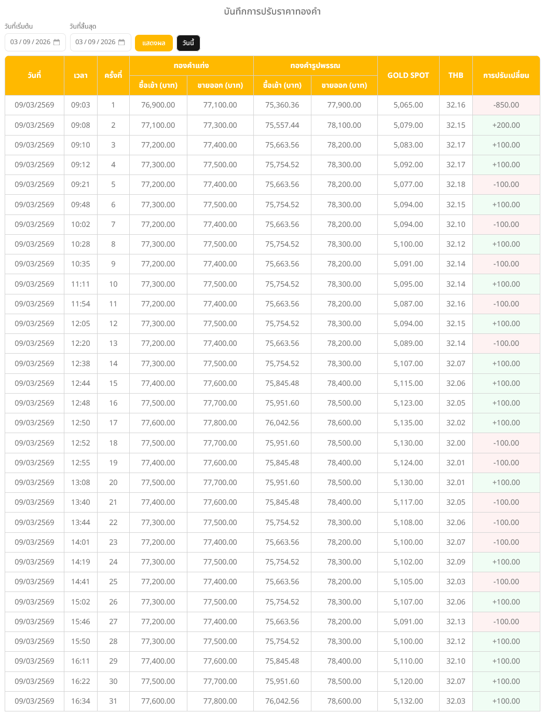545x713 pixels.
Task: Click the เวลา column header
Action: click(80, 75)
